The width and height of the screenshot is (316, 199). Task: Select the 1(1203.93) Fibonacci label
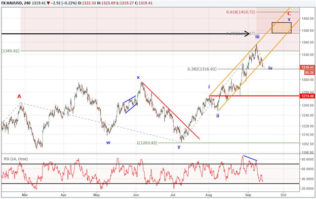[147, 143]
